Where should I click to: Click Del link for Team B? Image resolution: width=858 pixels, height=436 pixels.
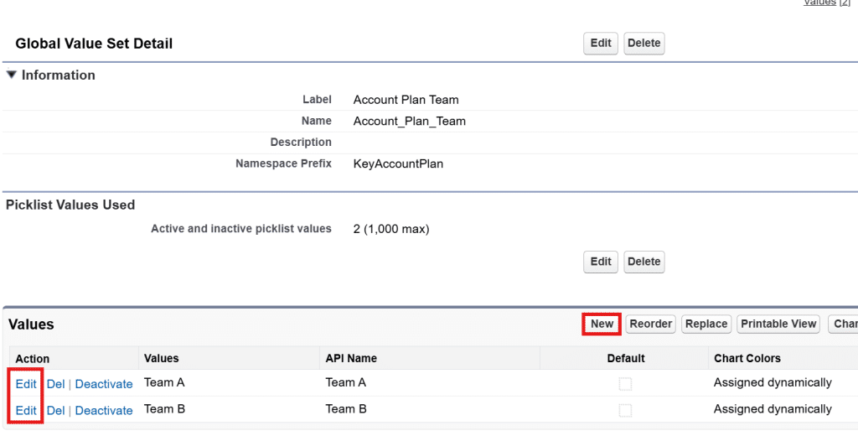click(56, 410)
